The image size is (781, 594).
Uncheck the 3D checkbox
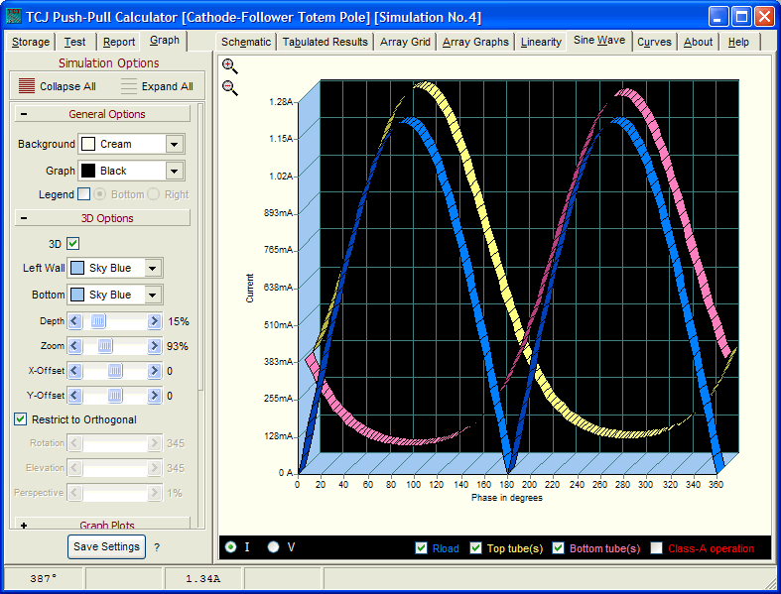(x=73, y=243)
